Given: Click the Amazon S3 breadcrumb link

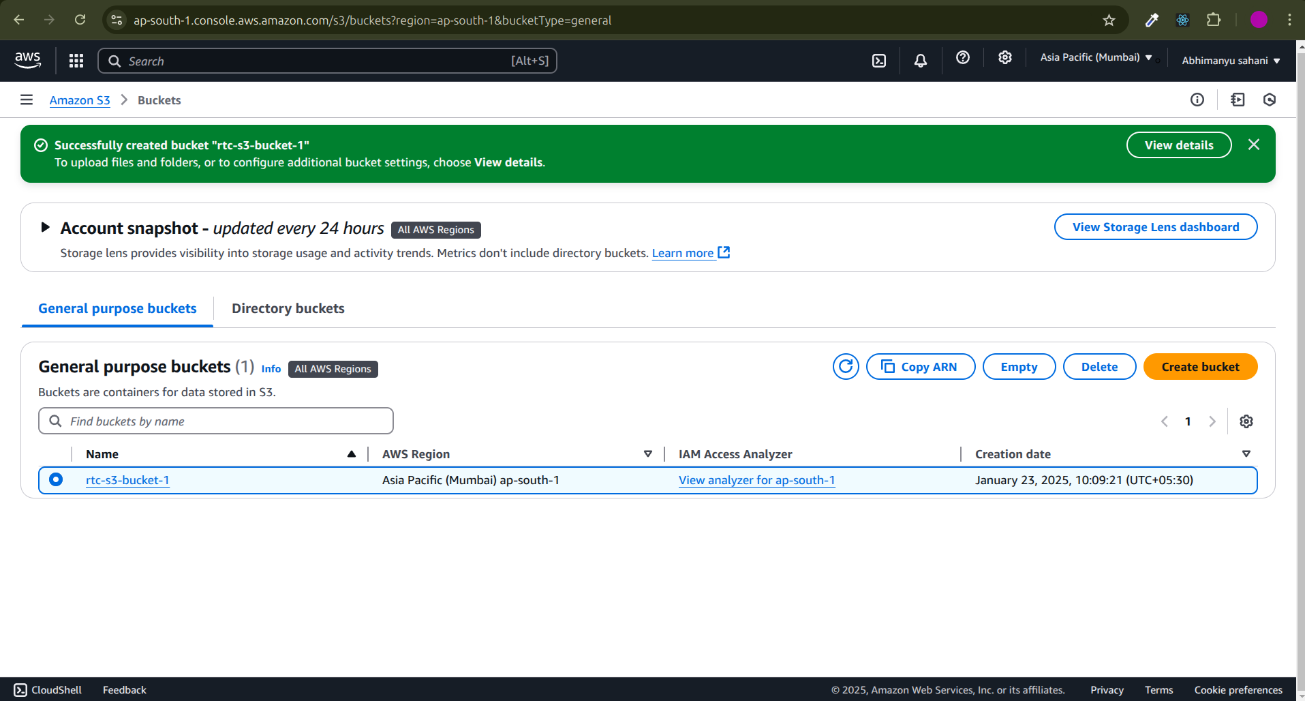Looking at the screenshot, I should 80,100.
